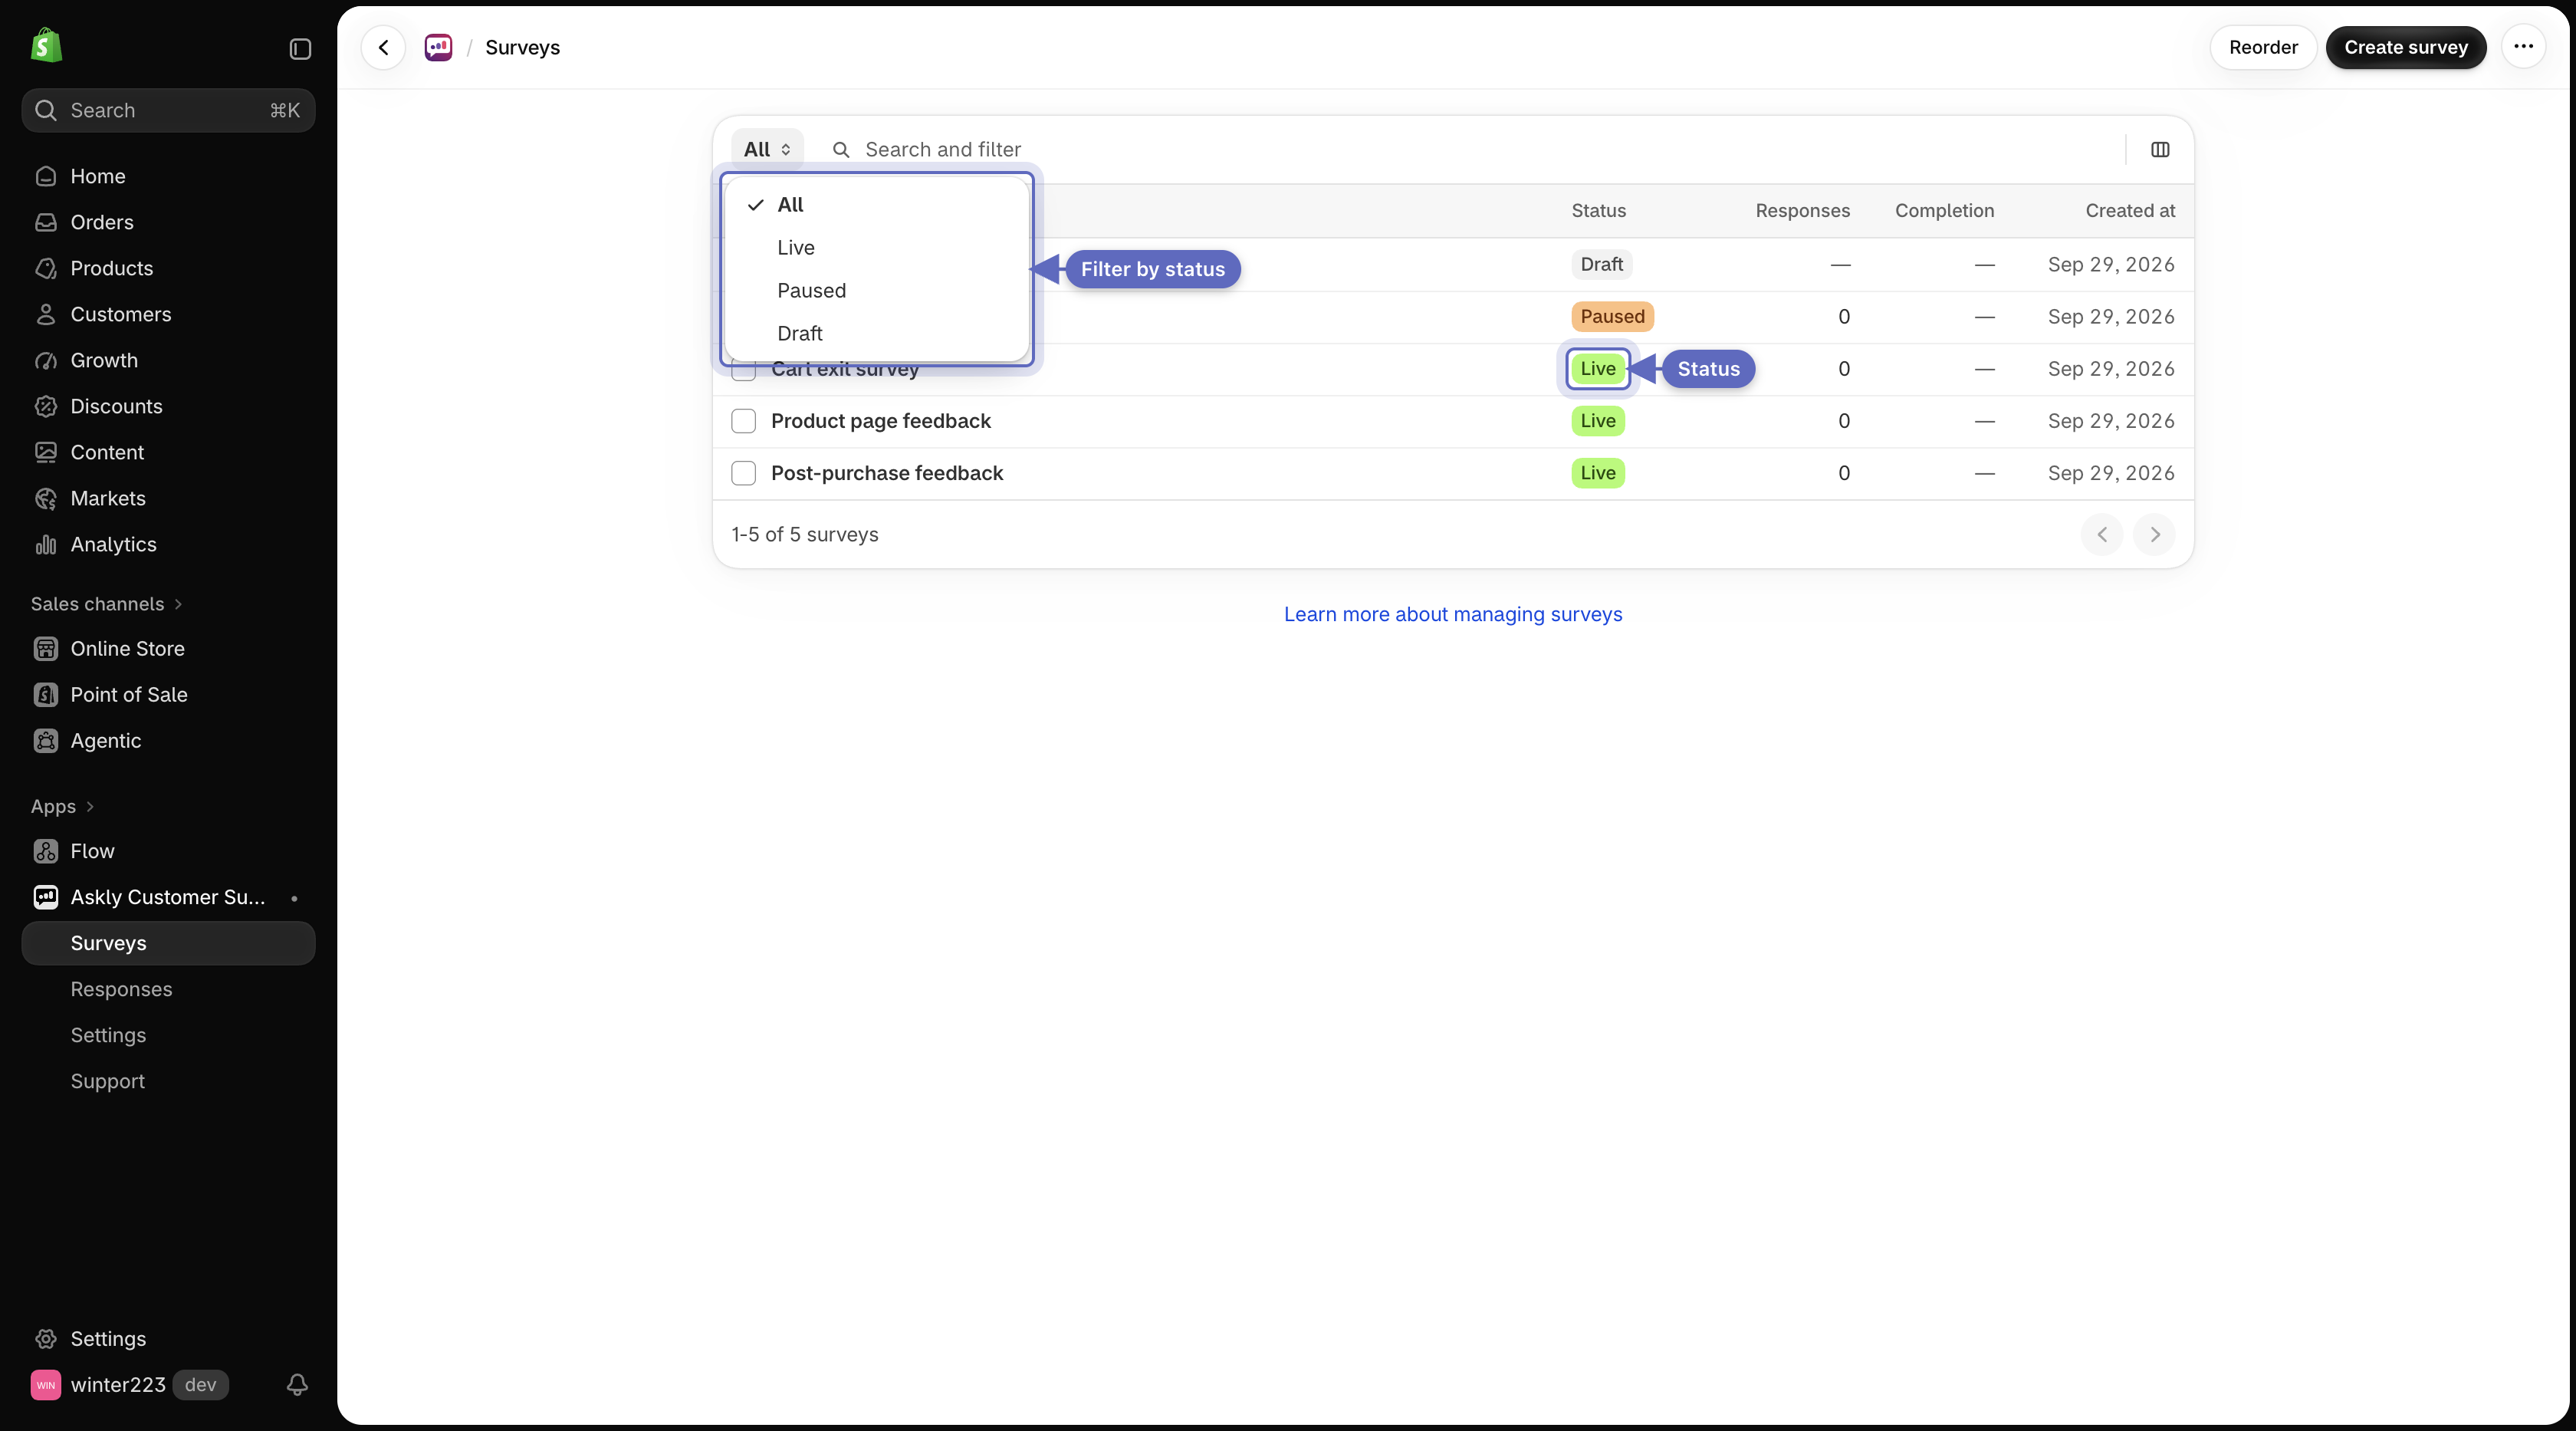The image size is (2576, 1431).
Task: Toggle the All status filter dropdown
Action: click(x=767, y=149)
